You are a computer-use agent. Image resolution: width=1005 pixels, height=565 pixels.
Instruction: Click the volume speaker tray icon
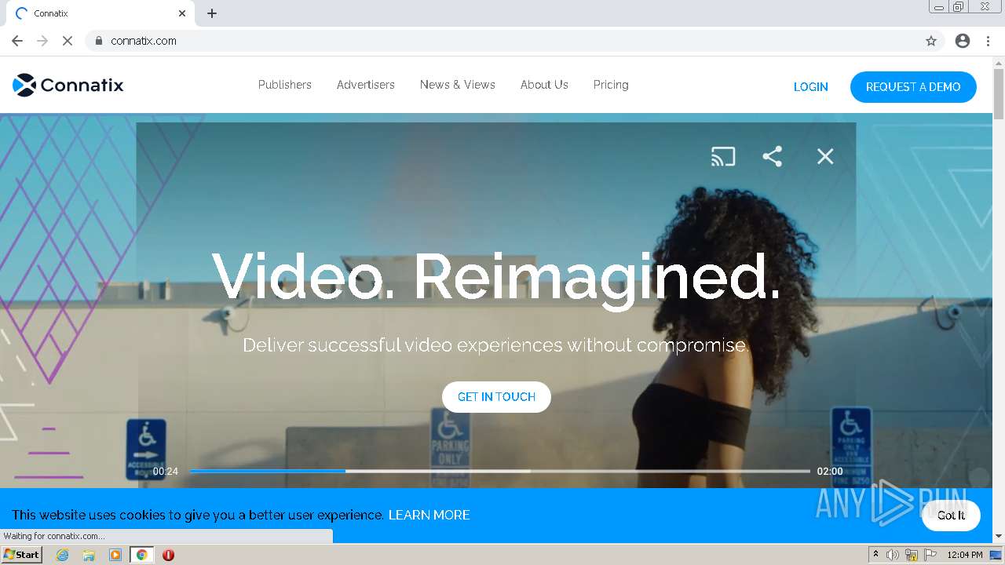pyautogui.click(x=893, y=555)
